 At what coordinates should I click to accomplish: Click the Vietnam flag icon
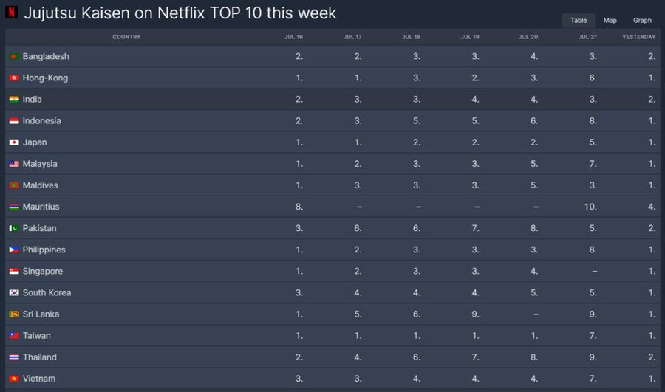coord(13,379)
